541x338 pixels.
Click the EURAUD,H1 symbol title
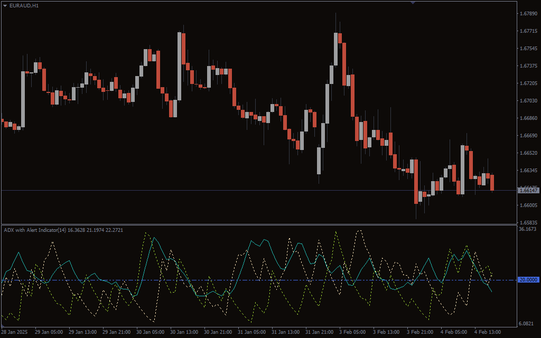(x=24, y=5)
